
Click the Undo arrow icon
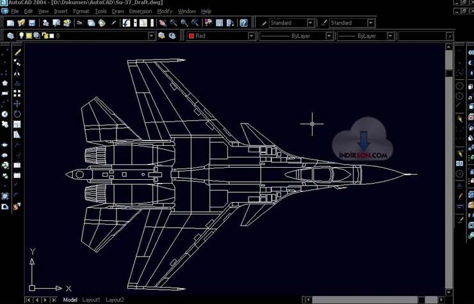pyautogui.click(x=126, y=23)
